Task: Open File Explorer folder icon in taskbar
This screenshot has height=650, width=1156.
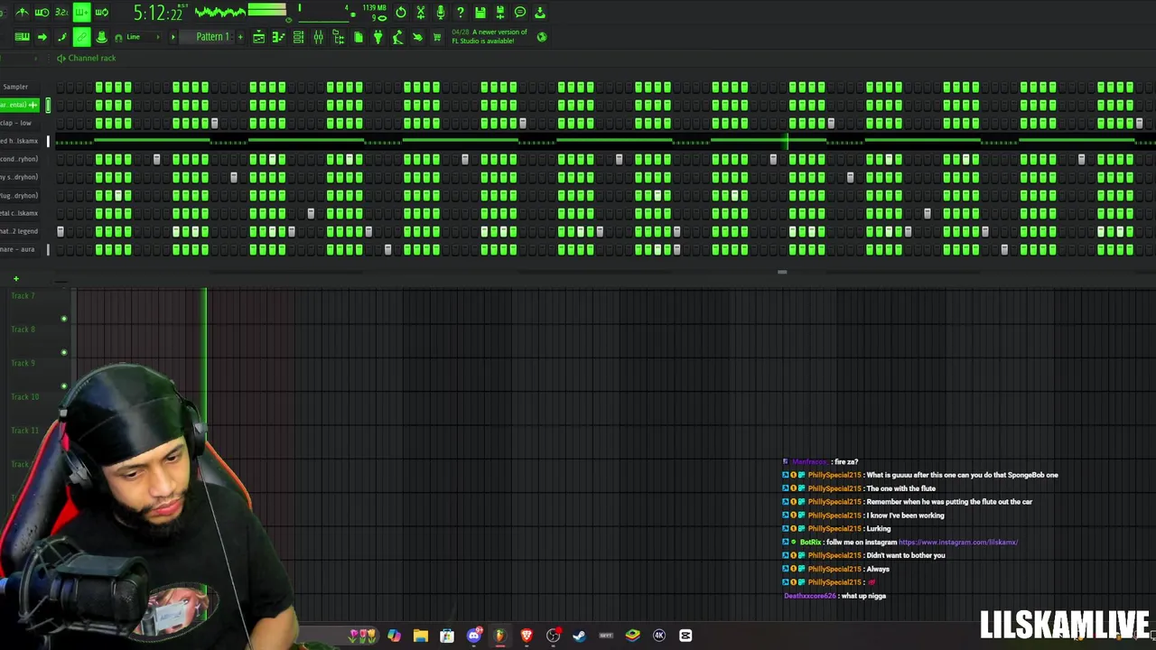Action: click(x=421, y=636)
